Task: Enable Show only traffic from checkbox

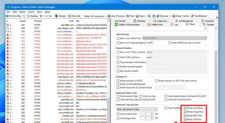Action: click(x=118, y=38)
